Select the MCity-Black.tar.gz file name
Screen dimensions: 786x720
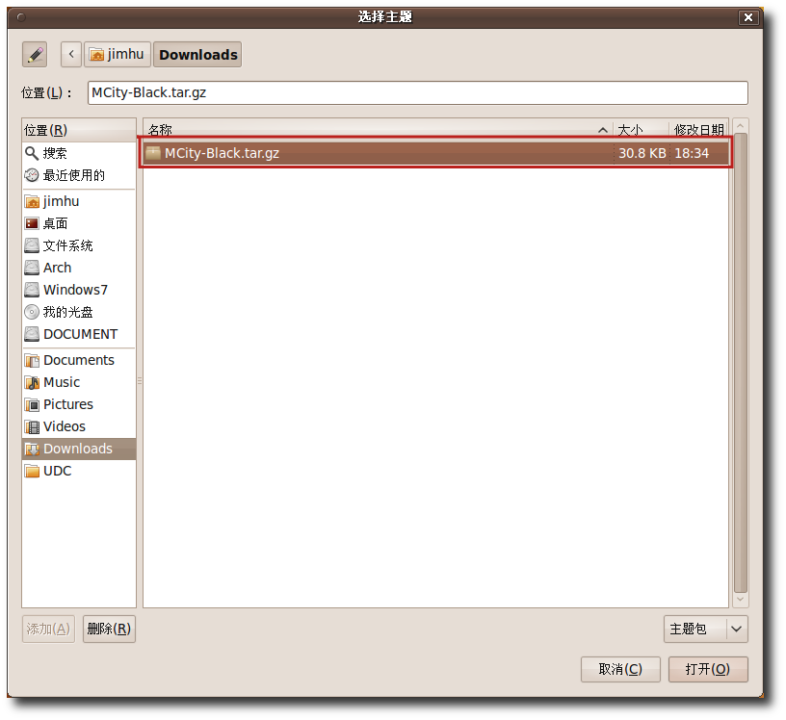pos(222,153)
